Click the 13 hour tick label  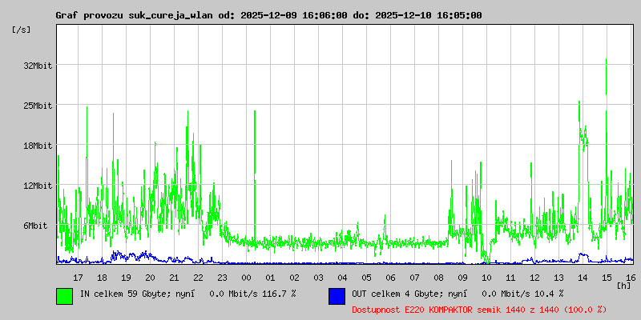pos(558,278)
